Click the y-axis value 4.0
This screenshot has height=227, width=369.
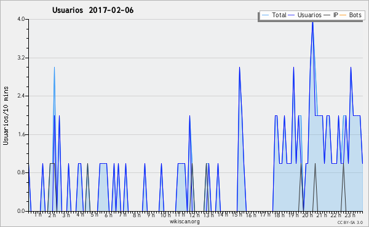(21, 19)
